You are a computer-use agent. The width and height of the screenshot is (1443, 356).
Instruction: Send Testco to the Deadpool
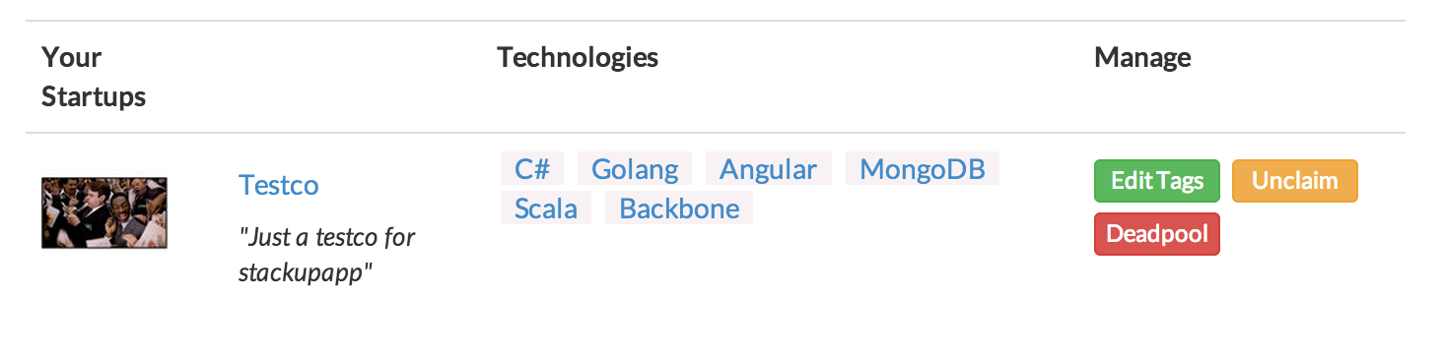1157,234
